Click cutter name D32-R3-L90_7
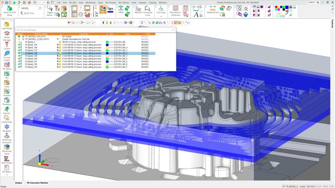The height and width of the screenshot is (188, 335). [121, 67]
